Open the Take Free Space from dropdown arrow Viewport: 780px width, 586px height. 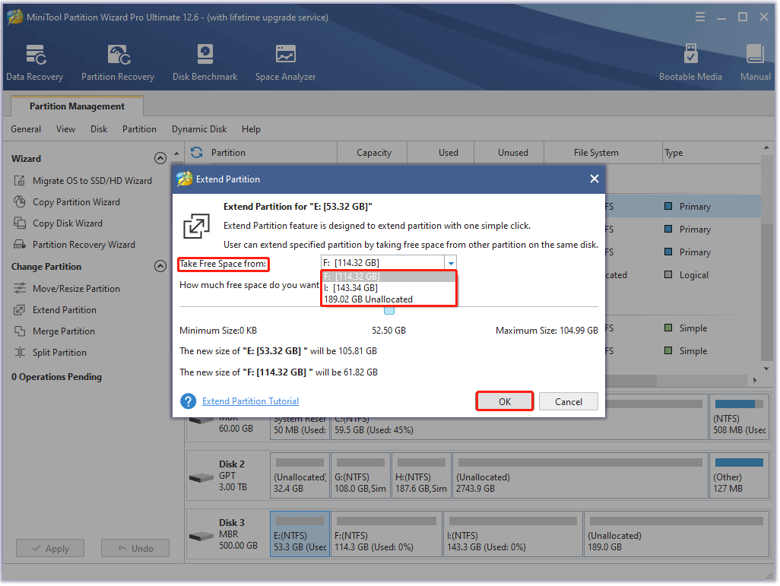(451, 263)
